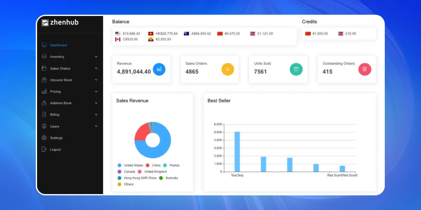Screen dimensions: 421x210
Task: Toggle United States legend entry
Action: click(130, 165)
